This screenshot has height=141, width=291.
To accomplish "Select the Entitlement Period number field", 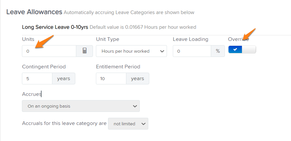I will (111, 79).
